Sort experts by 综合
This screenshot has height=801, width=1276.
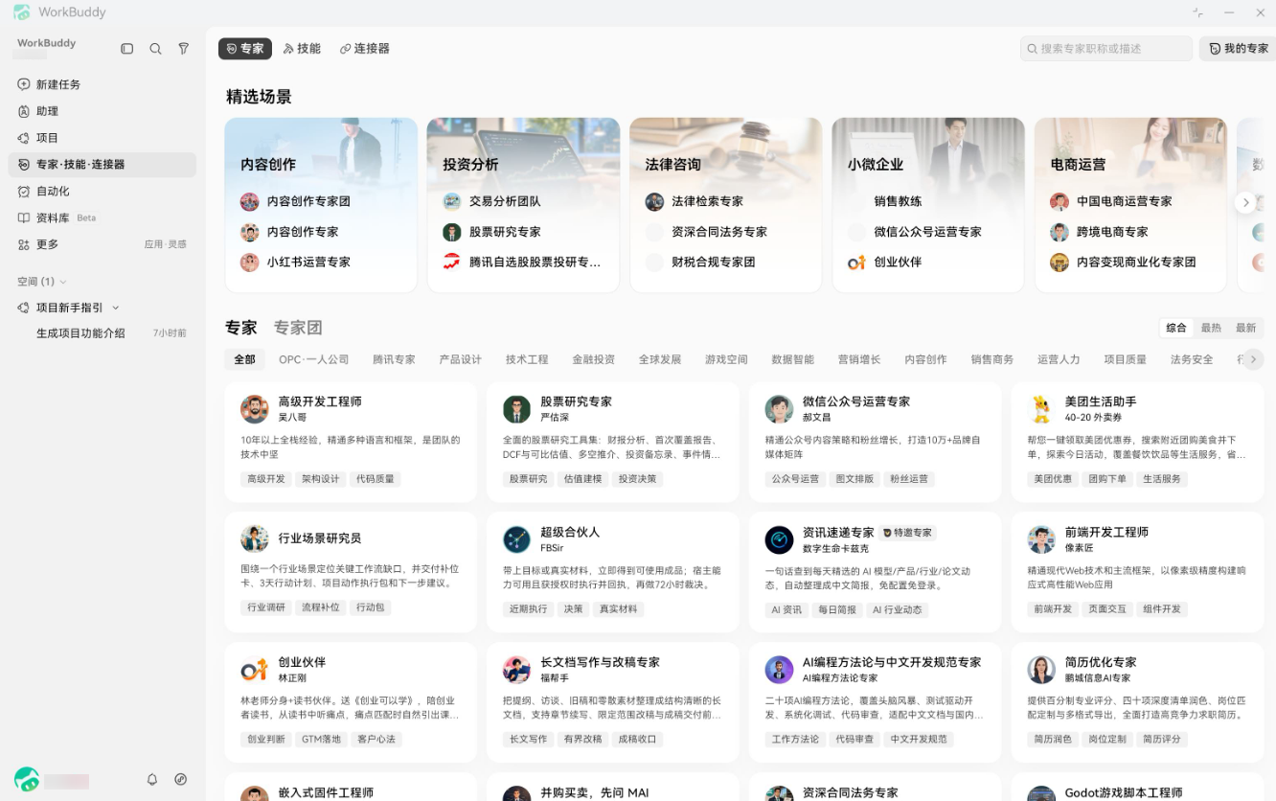pos(1176,328)
